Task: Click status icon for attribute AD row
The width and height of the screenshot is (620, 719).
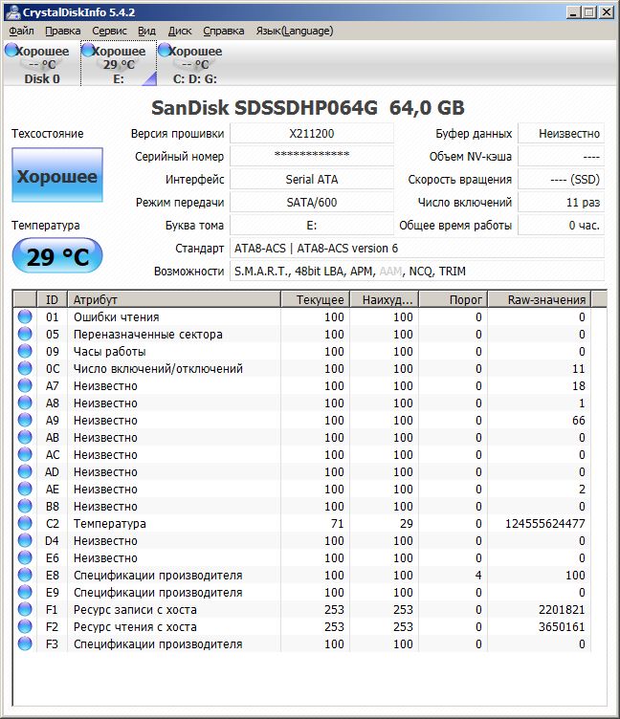Action: (25, 471)
